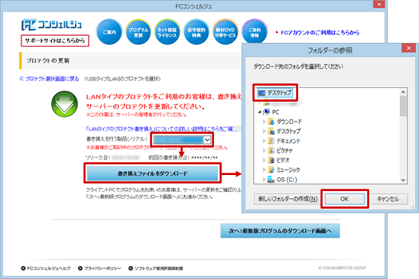Screen dimensions: 419x279
Task: Click the green download arrow icon
Action: tap(64, 104)
